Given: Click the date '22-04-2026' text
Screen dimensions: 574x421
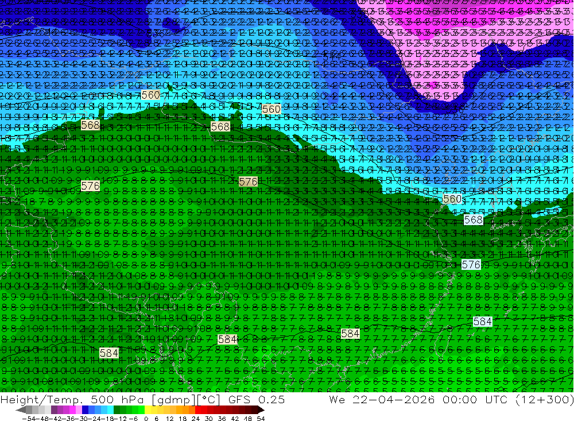Looking at the screenshot, I should [394, 400].
